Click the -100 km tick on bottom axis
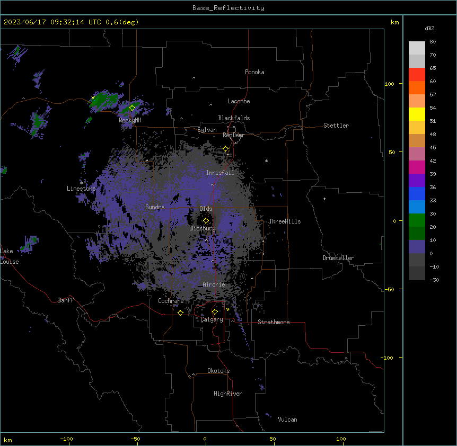 tap(66, 439)
